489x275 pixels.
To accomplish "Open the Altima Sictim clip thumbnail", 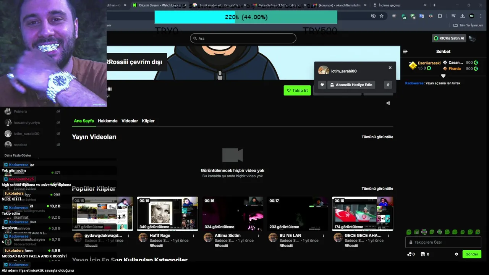I will click(232, 214).
